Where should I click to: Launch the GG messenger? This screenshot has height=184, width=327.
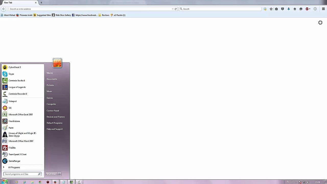22,108
